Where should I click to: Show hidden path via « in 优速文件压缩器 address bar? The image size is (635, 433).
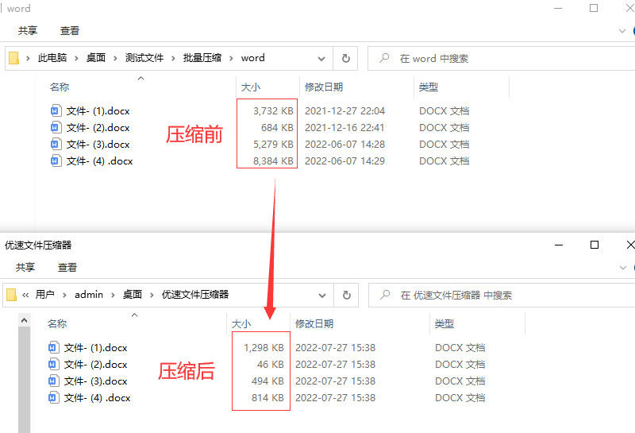tap(25, 295)
